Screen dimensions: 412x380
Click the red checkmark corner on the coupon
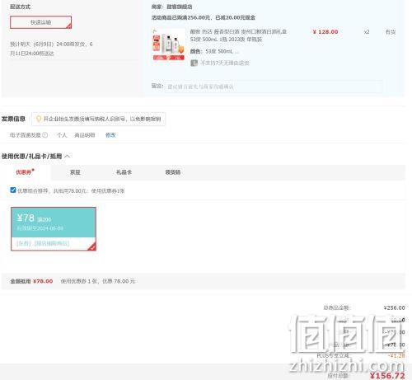91,246
